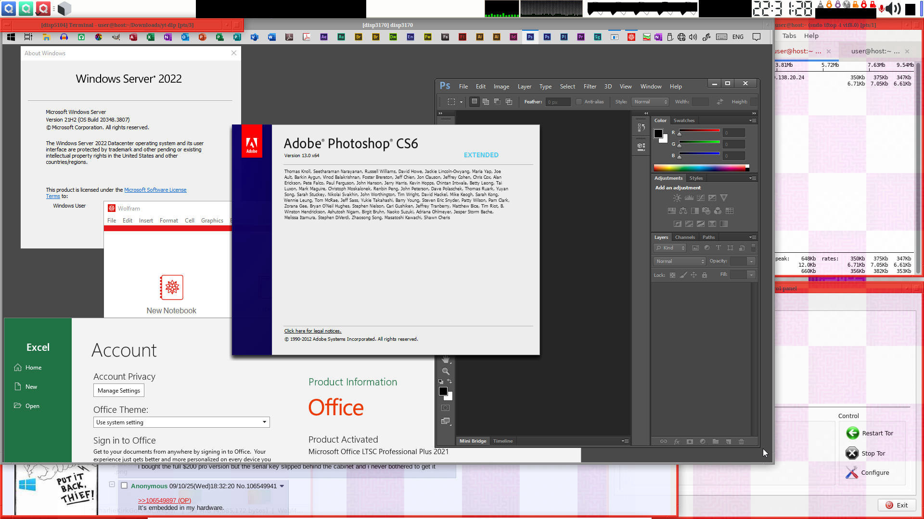Screen dimensions: 924x519
Task: Tick the checkbox beside Anonymous post
Action: coord(124,486)
